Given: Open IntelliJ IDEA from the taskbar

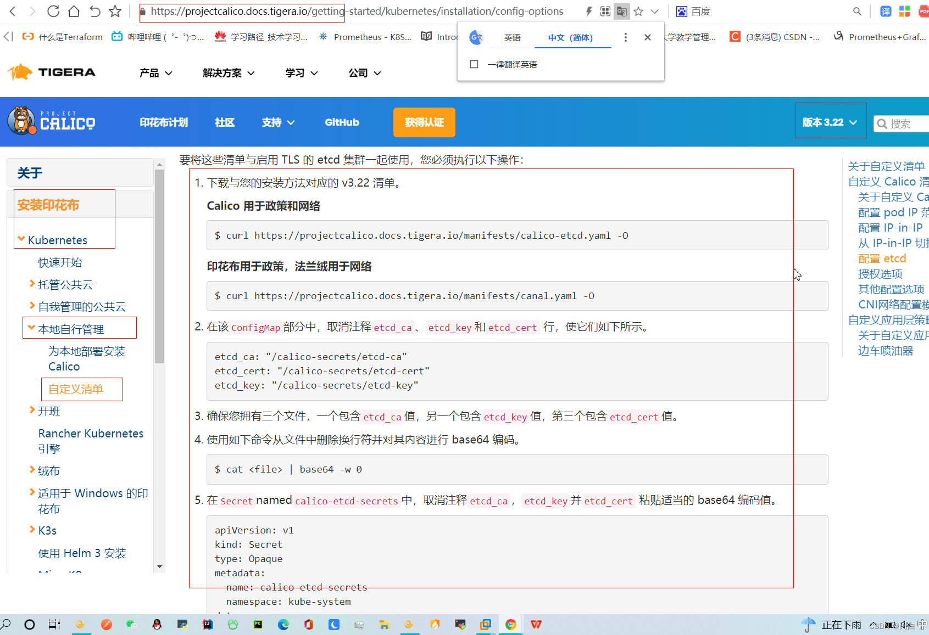Looking at the screenshot, I should [208, 625].
